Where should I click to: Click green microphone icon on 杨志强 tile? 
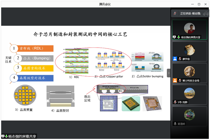[x=178, y=37]
